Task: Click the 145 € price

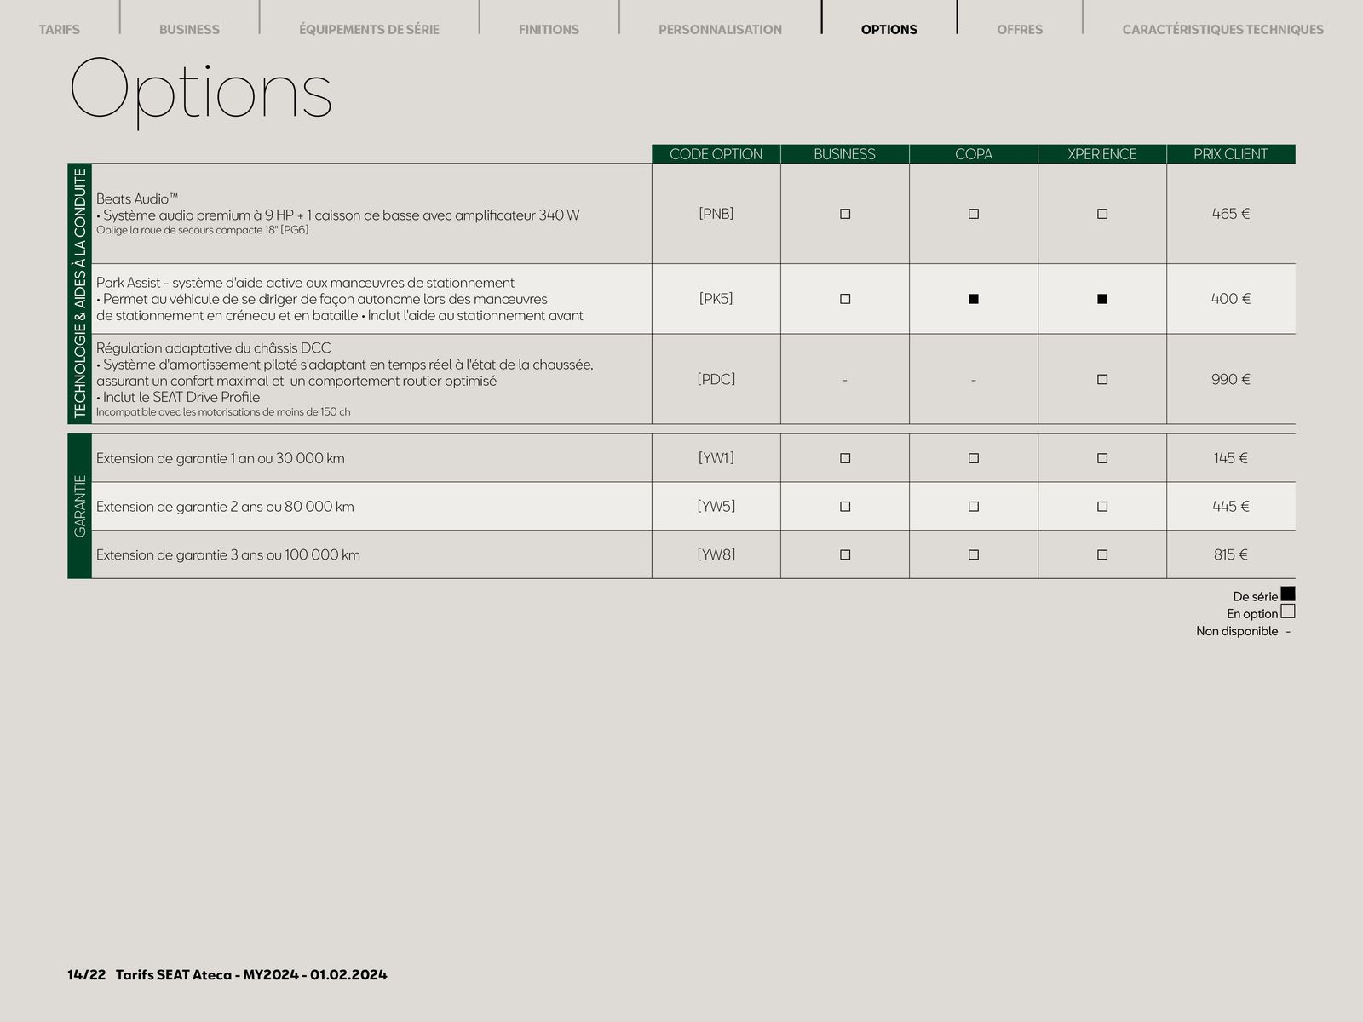Action: coord(1231,458)
